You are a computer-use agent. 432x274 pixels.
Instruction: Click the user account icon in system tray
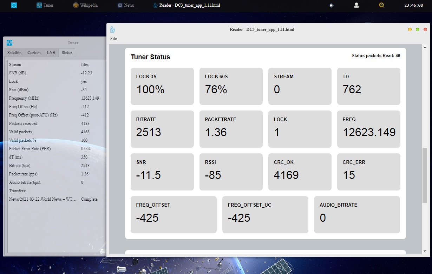click(x=356, y=5)
